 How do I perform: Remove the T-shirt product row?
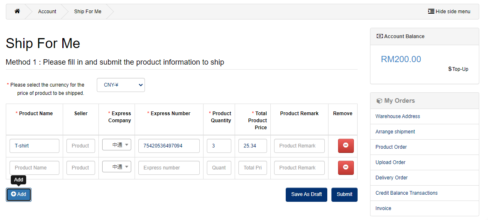pyautogui.click(x=346, y=146)
